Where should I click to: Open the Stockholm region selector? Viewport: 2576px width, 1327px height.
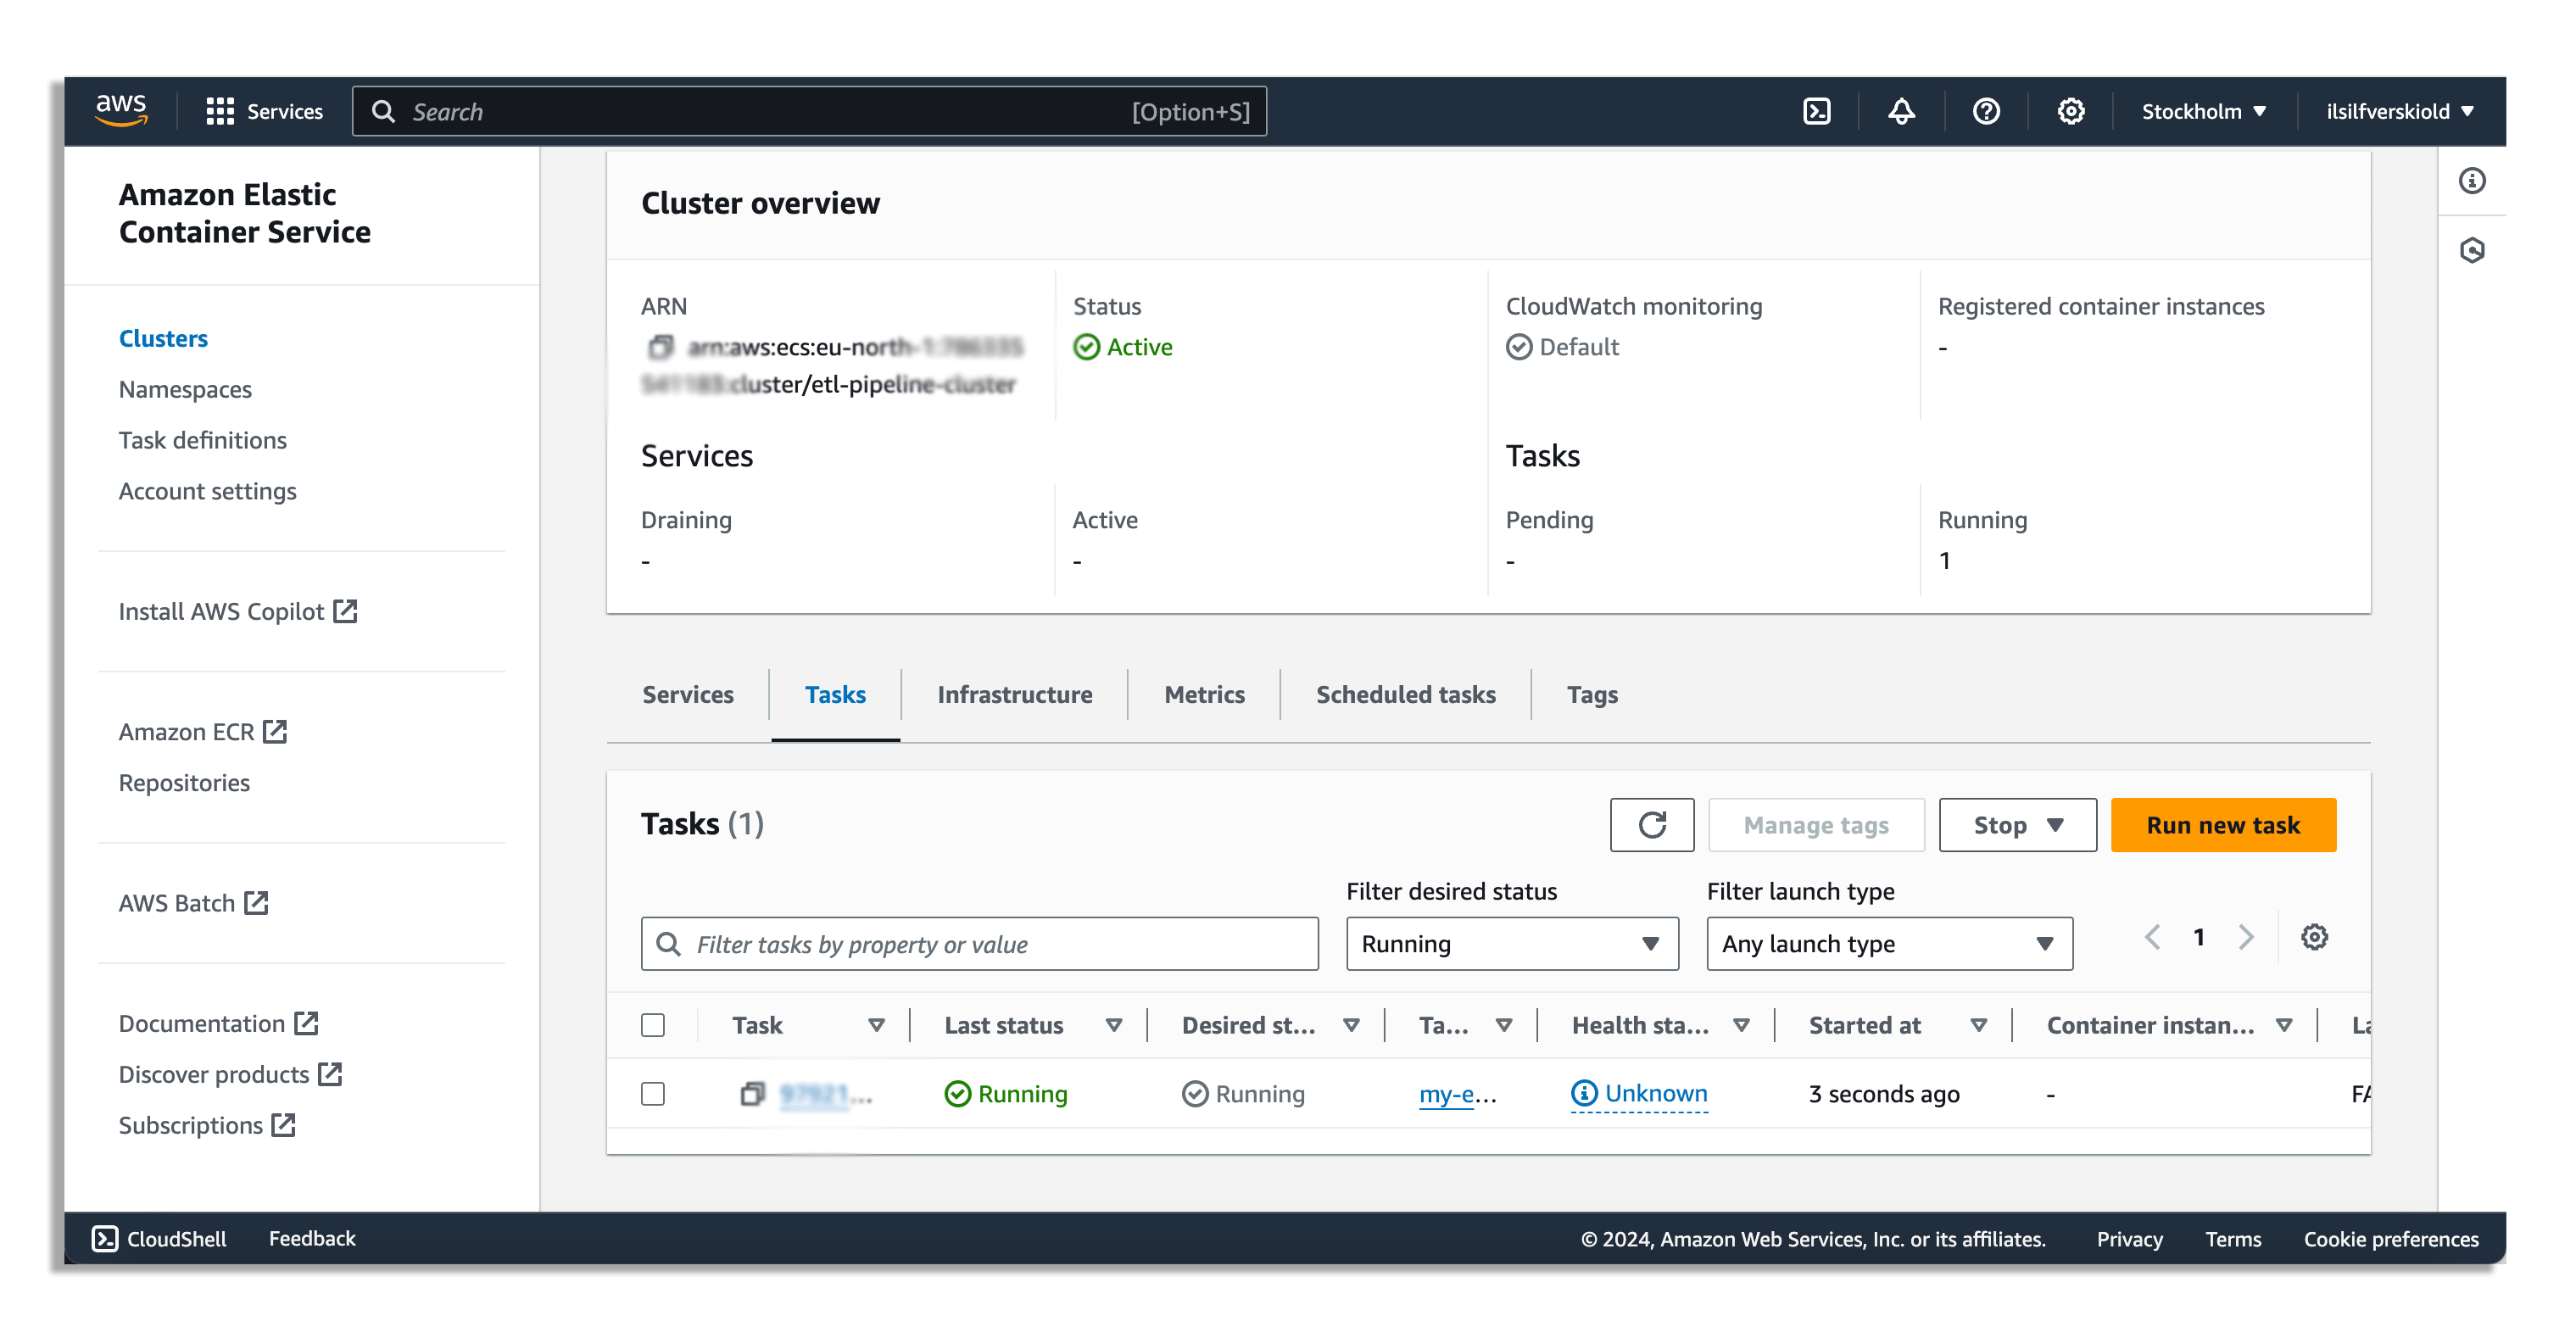[x=2203, y=111]
